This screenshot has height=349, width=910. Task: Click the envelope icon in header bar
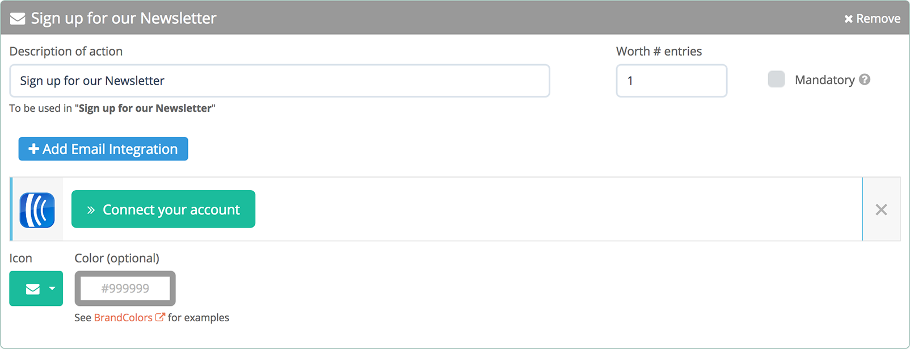click(x=18, y=19)
